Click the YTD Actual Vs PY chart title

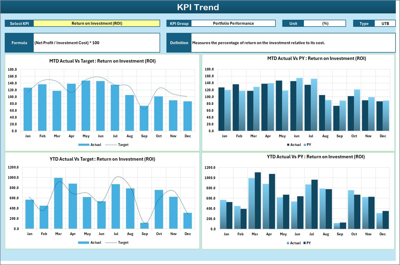point(316,157)
